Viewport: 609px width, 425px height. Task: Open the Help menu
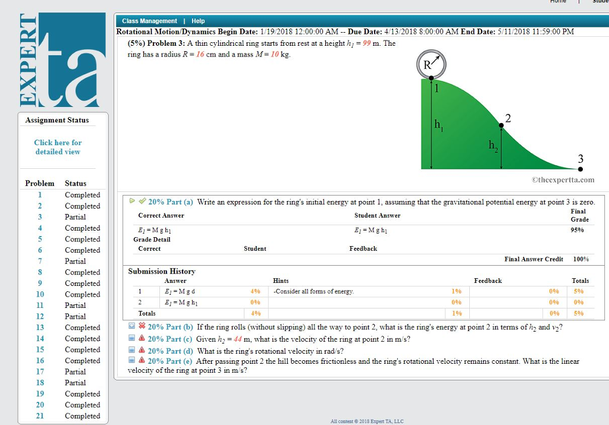pyautogui.click(x=197, y=21)
